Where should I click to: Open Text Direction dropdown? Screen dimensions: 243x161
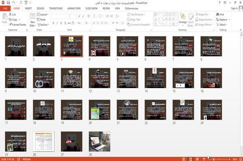136,15
